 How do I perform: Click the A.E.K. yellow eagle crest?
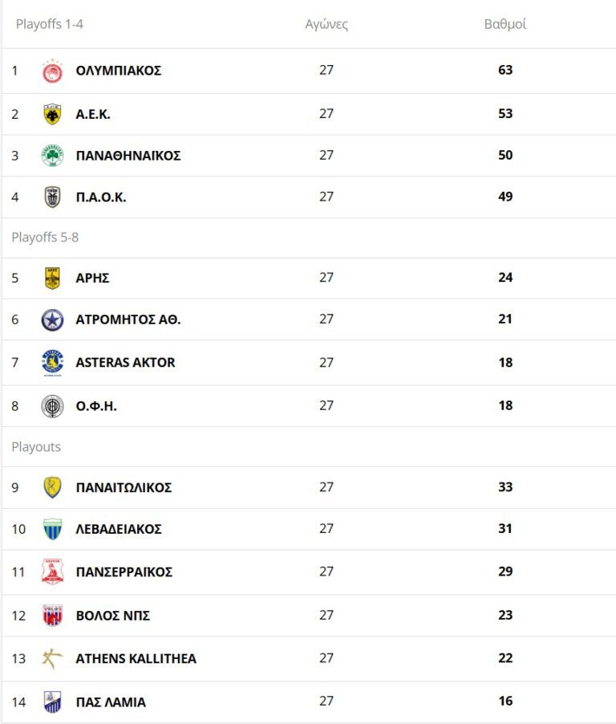tap(52, 114)
